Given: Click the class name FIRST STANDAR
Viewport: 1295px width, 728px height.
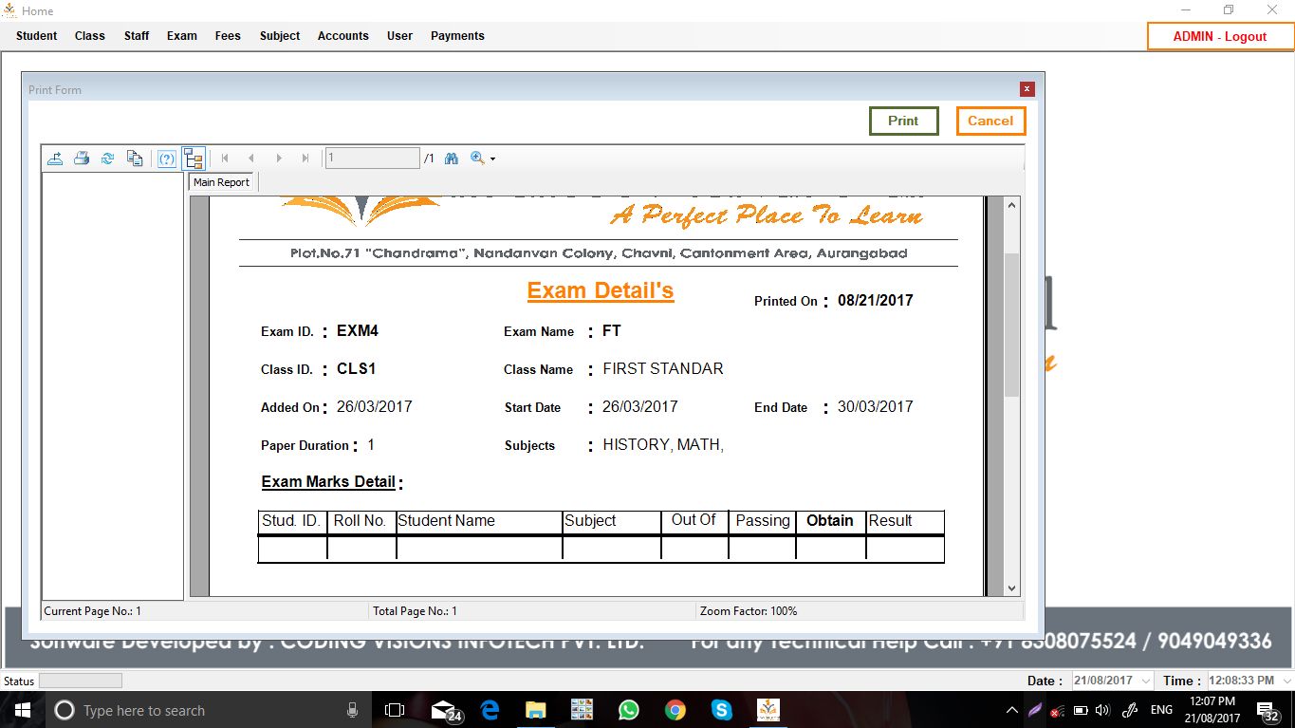Looking at the screenshot, I should click(663, 369).
